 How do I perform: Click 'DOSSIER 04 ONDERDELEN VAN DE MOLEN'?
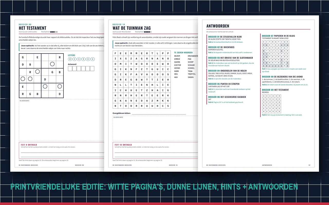(227, 71)
